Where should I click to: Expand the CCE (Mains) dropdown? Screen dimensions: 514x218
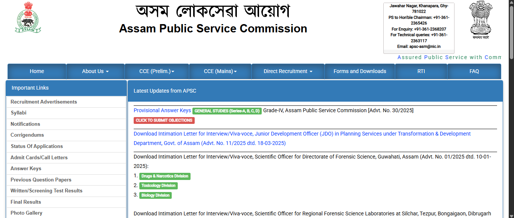pyautogui.click(x=220, y=71)
